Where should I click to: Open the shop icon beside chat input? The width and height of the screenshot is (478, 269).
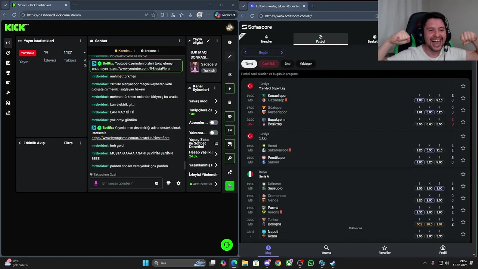168,183
